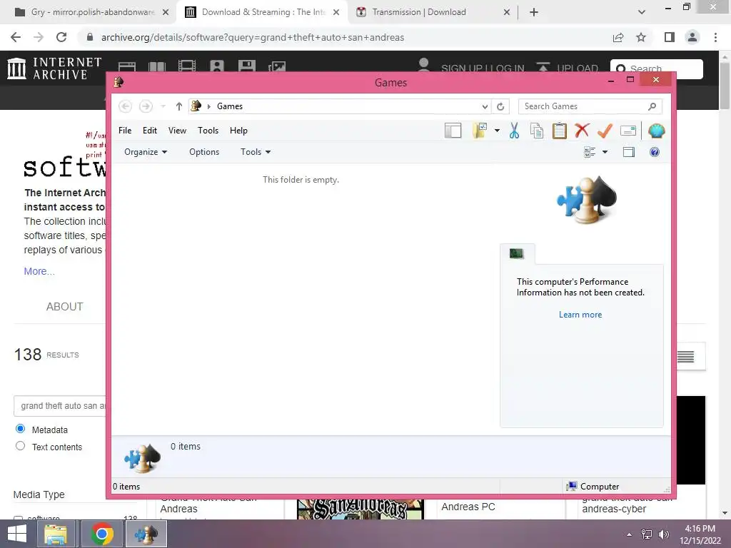Open File Explorer from taskbar
The width and height of the screenshot is (731, 548).
(56, 534)
